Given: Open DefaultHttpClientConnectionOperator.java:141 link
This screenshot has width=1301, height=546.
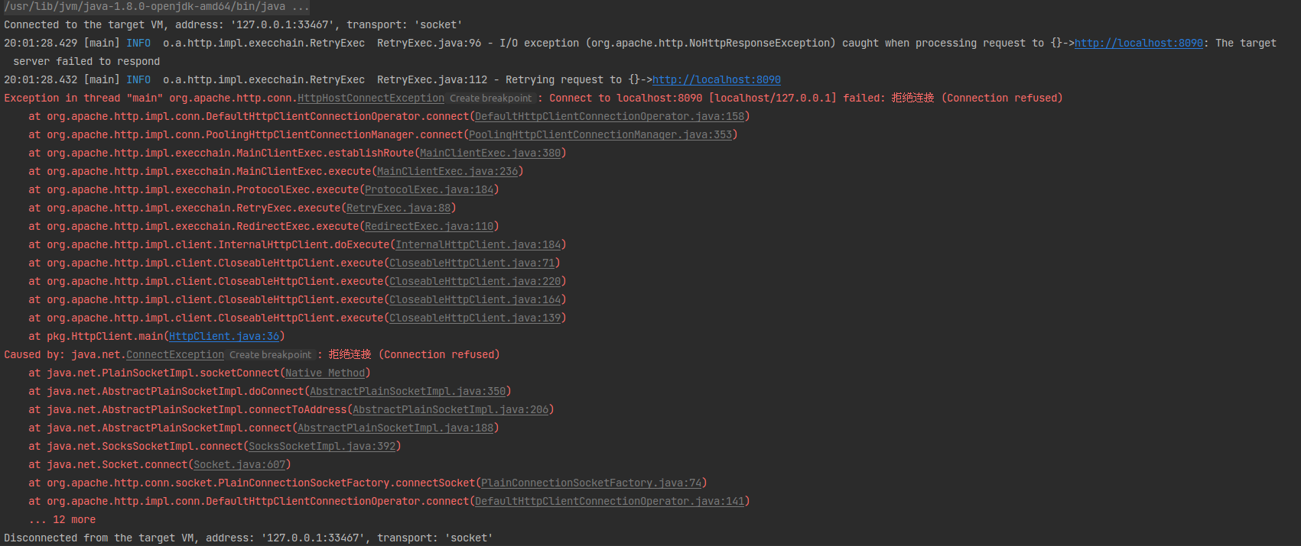Looking at the screenshot, I should tap(610, 501).
